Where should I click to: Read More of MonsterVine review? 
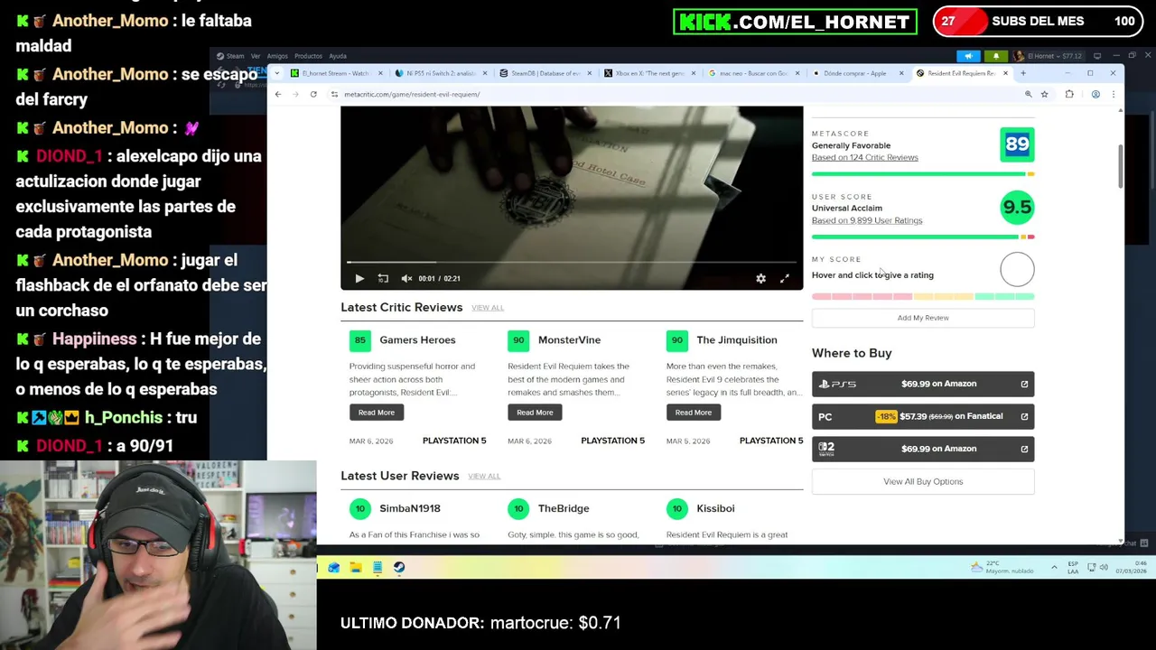pyautogui.click(x=535, y=413)
